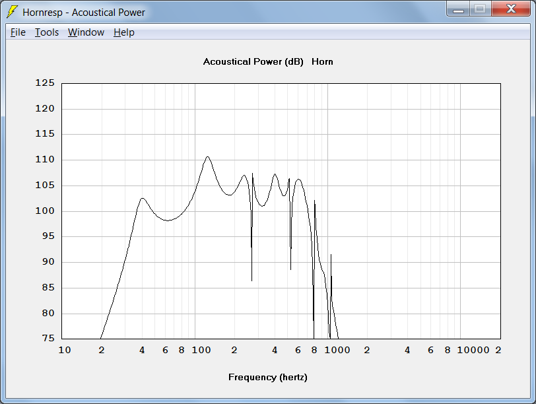Image resolution: width=536 pixels, height=404 pixels.
Task: Click the 90 dB y-axis label
Action: click(48, 262)
